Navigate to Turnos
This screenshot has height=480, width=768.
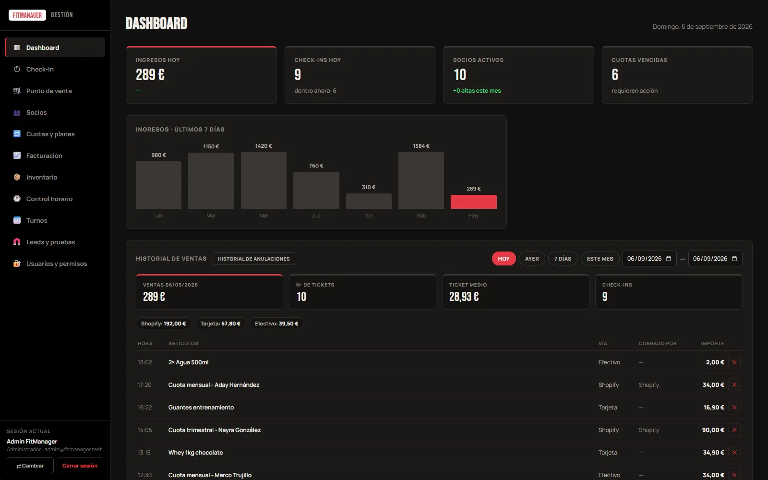pos(55,220)
